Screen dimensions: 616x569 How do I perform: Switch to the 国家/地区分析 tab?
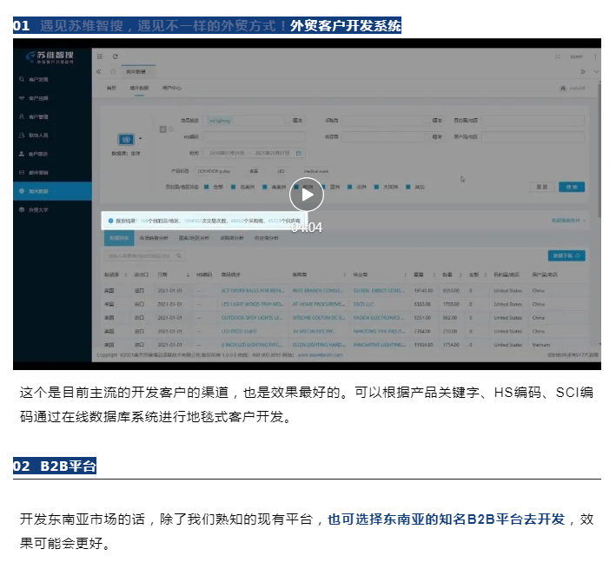[194, 238]
